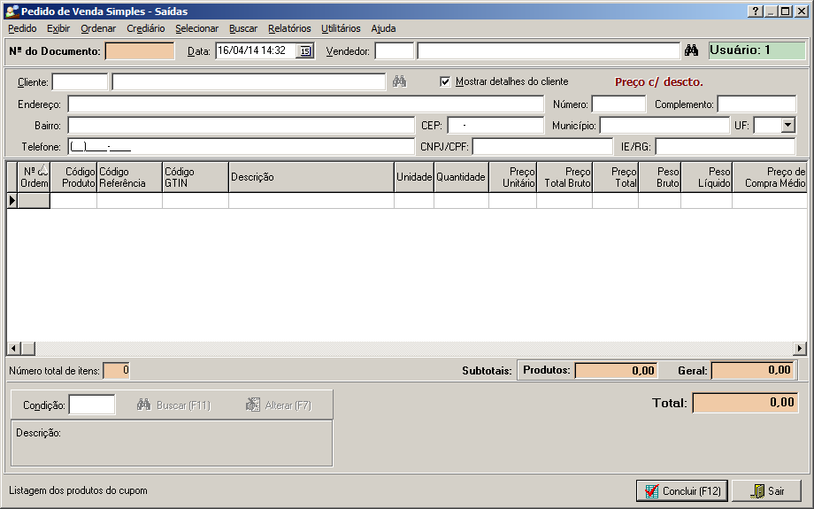Viewport: 814px width, 509px height.
Task: Open the calendar picker in Data field
Action: pos(305,50)
